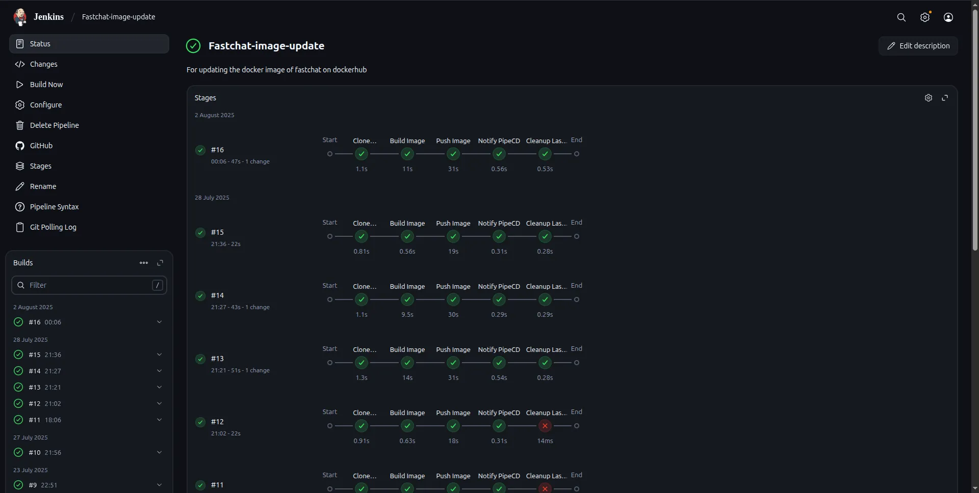Viewport: 979px width, 493px height.
Task: Open build #11 in Stages panel
Action: [x=217, y=485]
